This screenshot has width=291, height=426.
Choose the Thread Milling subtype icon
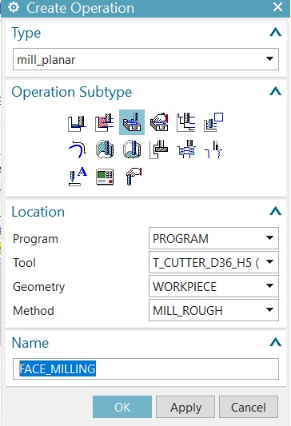213,149
